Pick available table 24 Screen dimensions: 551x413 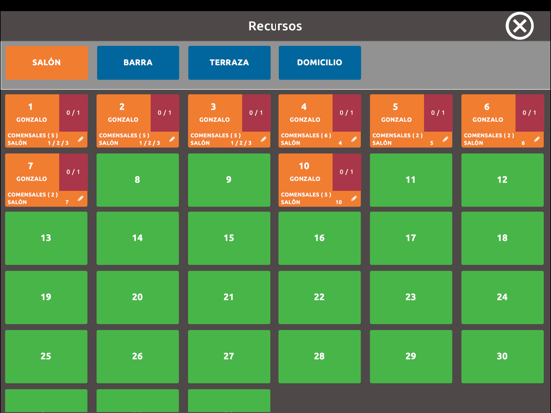click(502, 297)
